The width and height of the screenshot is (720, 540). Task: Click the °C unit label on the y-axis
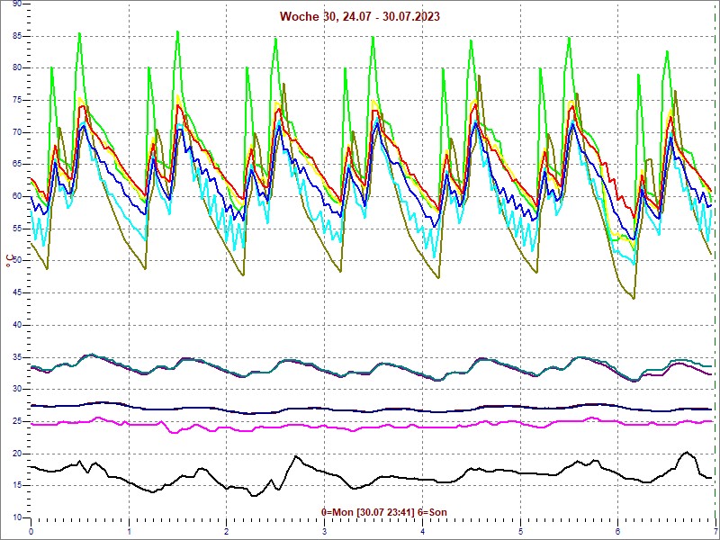(x=9, y=261)
